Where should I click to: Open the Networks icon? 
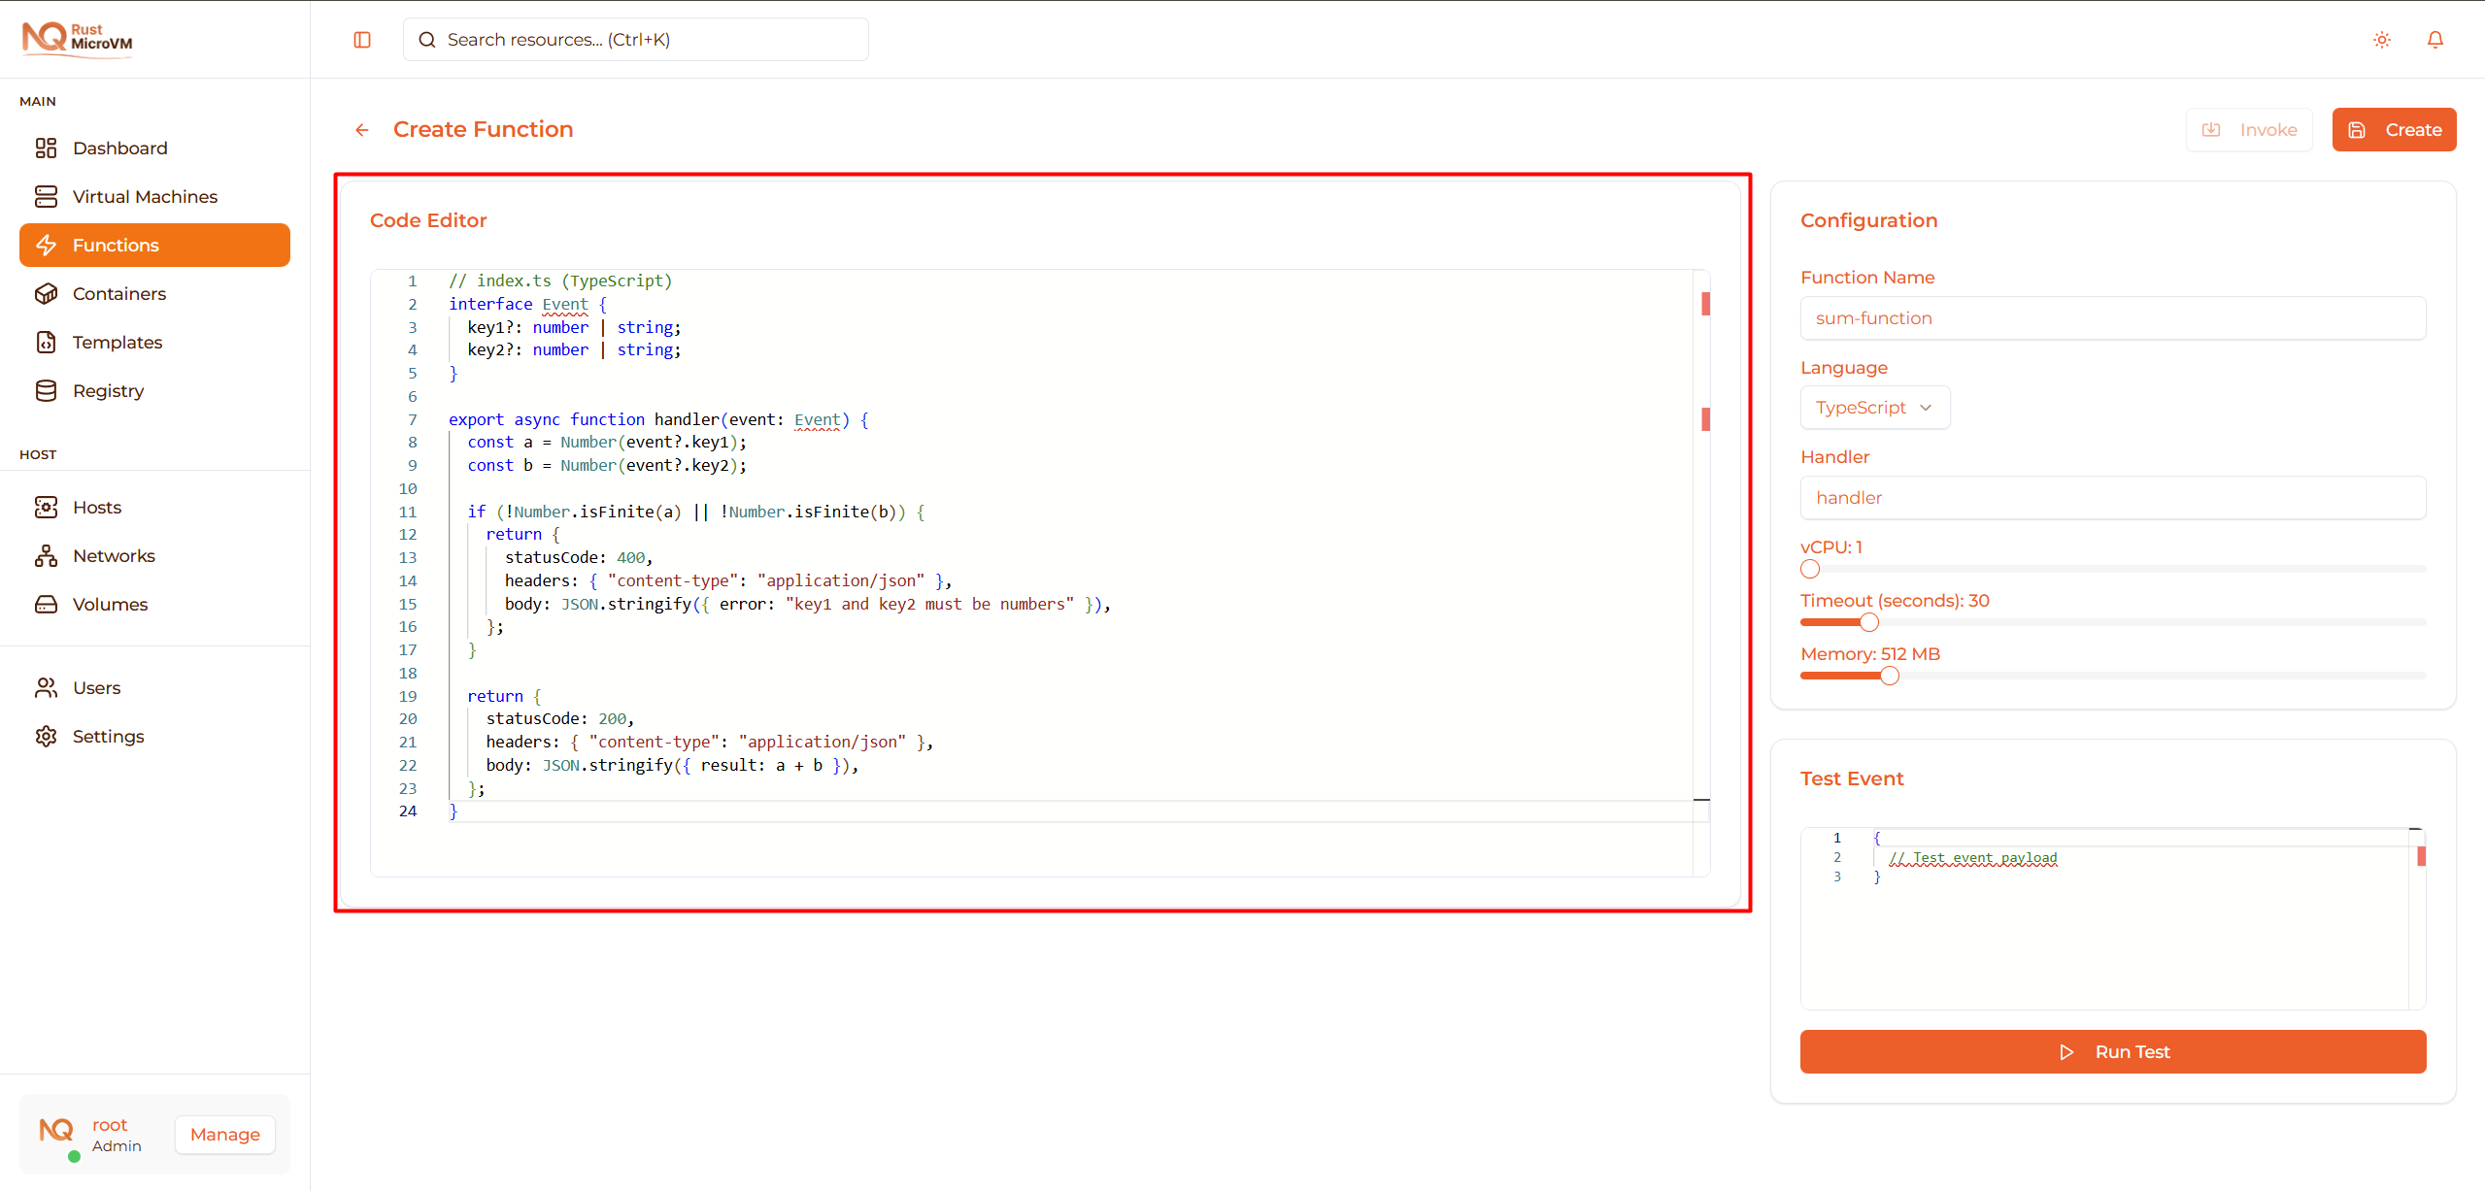point(47,554)
